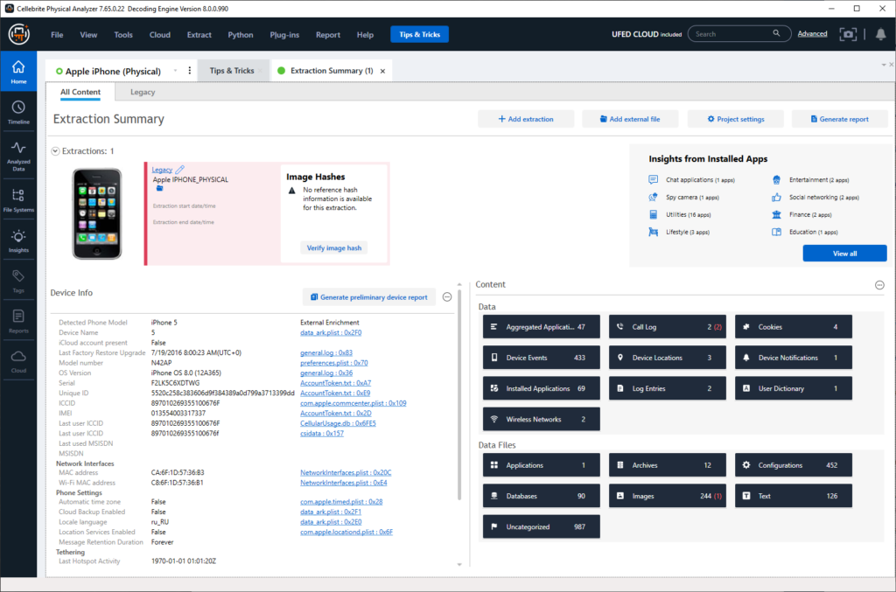This screenshot has width=896, height=592.
Task: Click the screen capture camera icon
Action: 847,34
